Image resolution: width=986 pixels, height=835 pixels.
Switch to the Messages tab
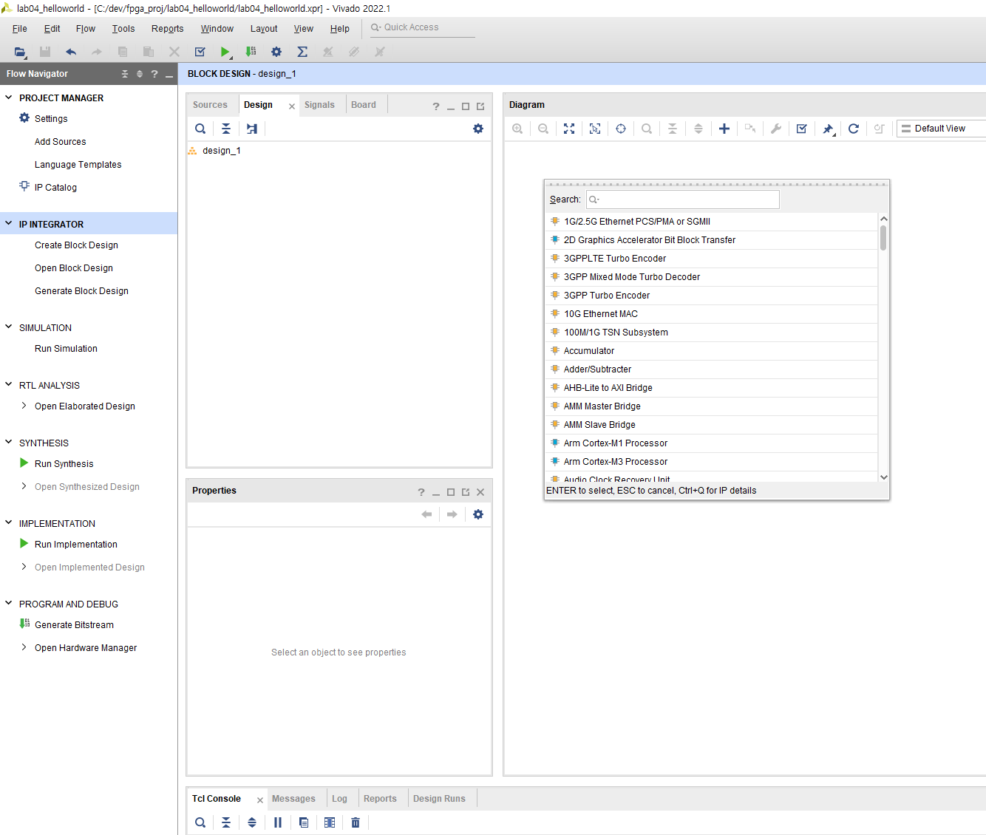coord(293,799)
